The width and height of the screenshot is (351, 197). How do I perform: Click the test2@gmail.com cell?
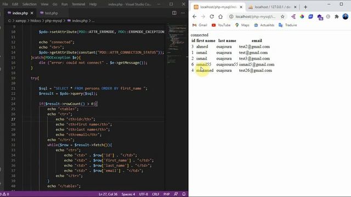coord(254,47)
